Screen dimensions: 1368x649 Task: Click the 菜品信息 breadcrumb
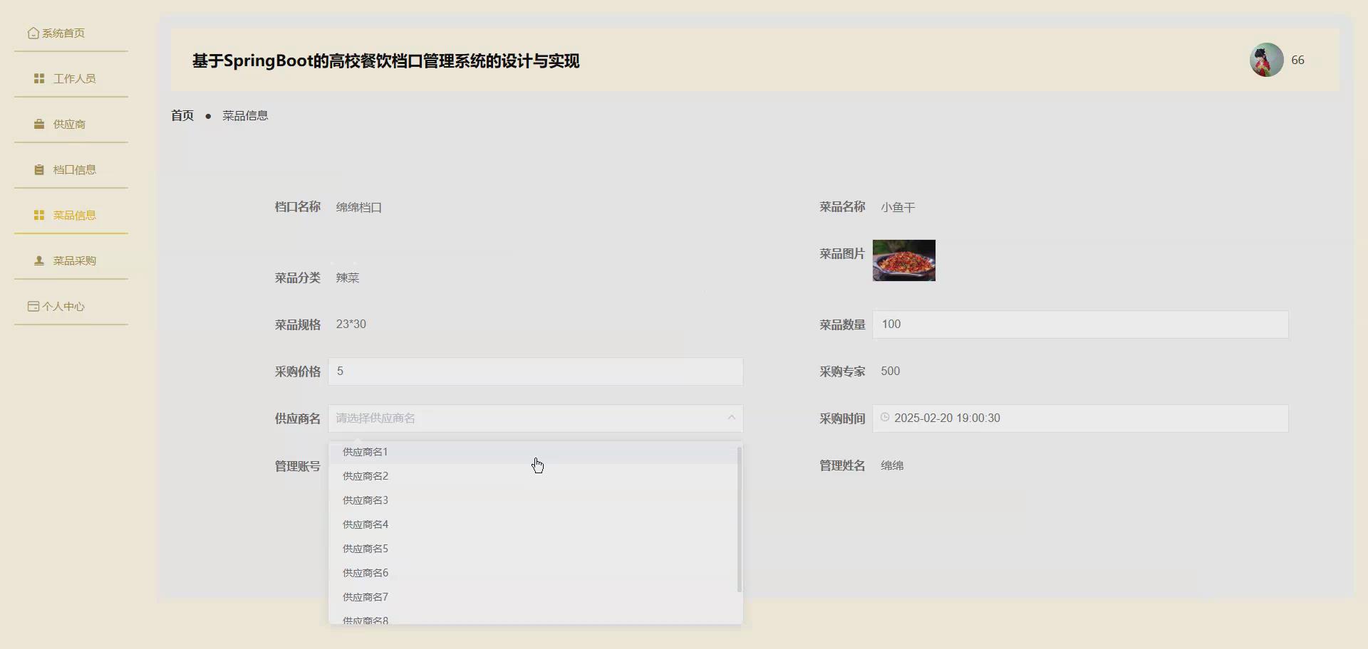(x=245, y=115)
